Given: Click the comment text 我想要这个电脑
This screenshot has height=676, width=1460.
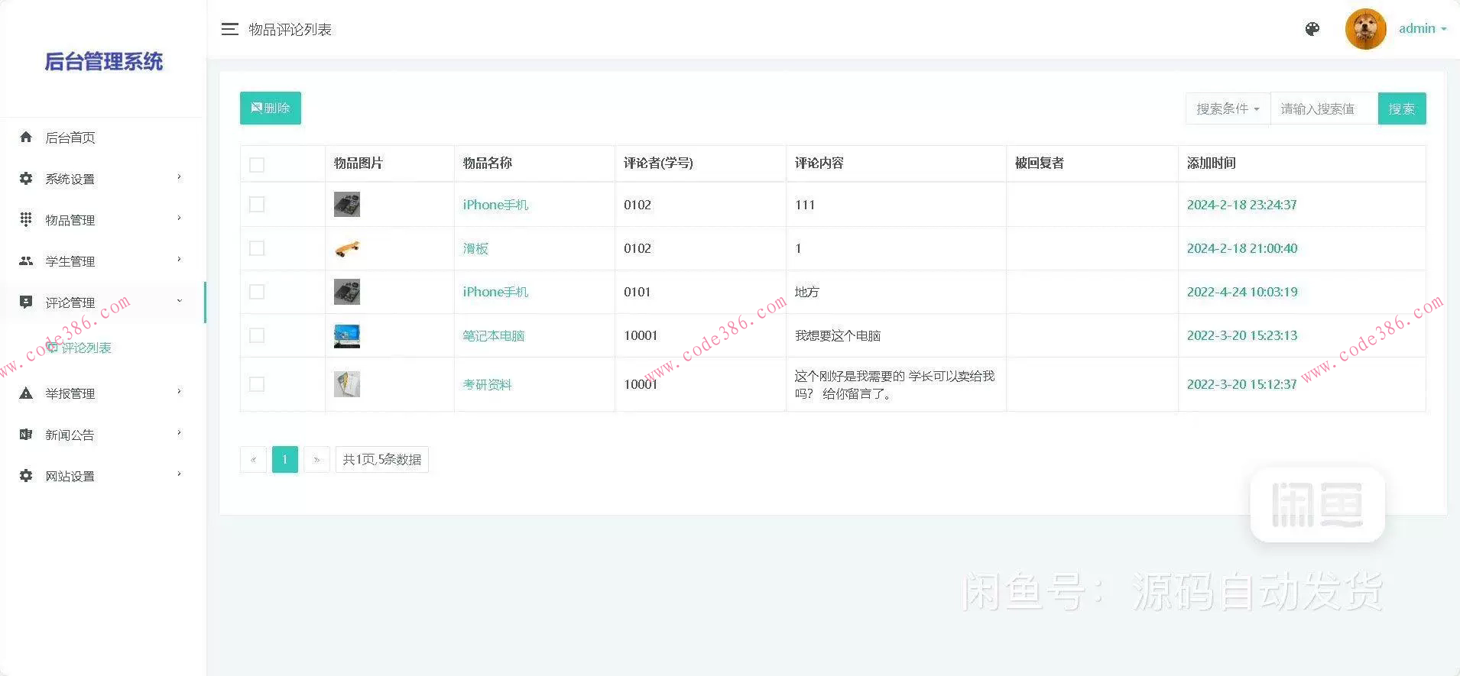Looking at the screenshot, I should 838,335.
